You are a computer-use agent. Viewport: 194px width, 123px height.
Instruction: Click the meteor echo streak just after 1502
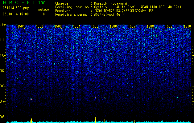pyautogui.click(x=45, y=97)
